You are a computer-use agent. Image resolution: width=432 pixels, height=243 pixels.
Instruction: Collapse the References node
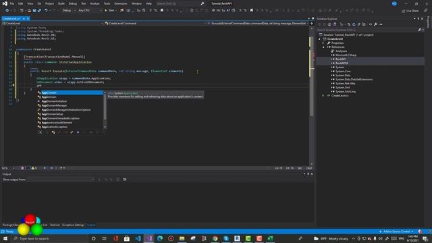point(323,47)
